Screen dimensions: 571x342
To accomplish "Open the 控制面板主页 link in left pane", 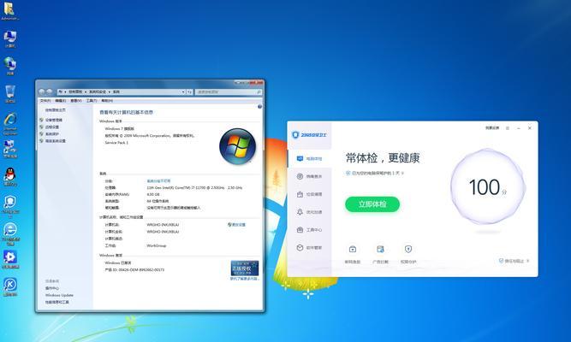I will tap(56, 110).
